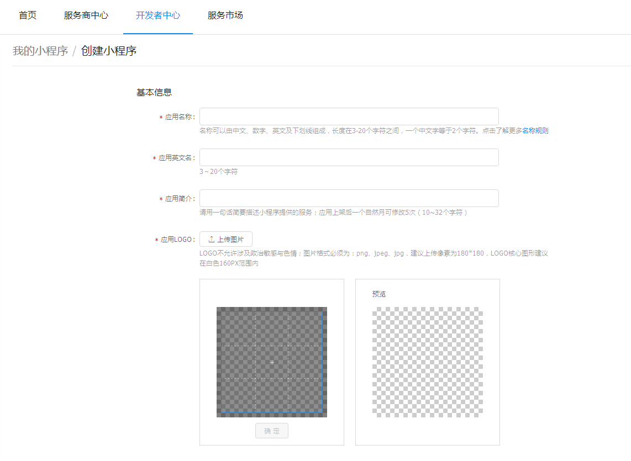631x461 pixels.
Task: Navigate back via 我的小程序 breadcrumb link
Action: click(x=40, y=50)
